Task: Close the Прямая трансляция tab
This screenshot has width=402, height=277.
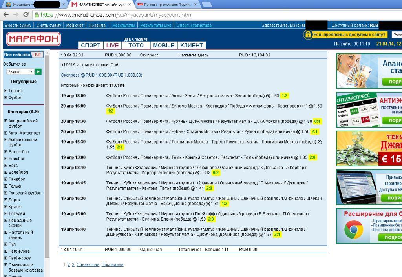Action: 196,4
